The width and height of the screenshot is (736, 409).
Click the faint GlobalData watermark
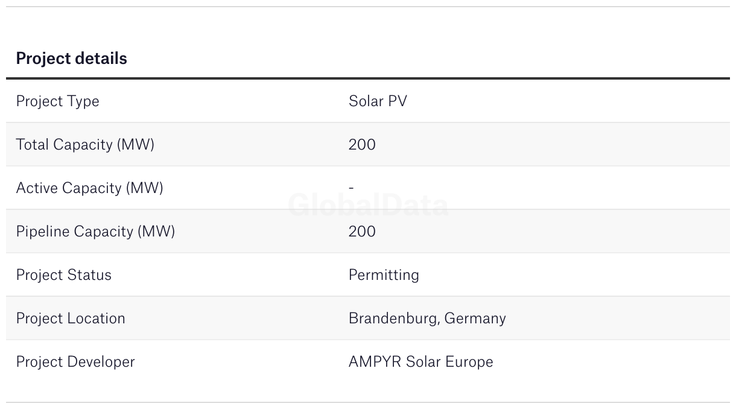[x=368, y=206]
